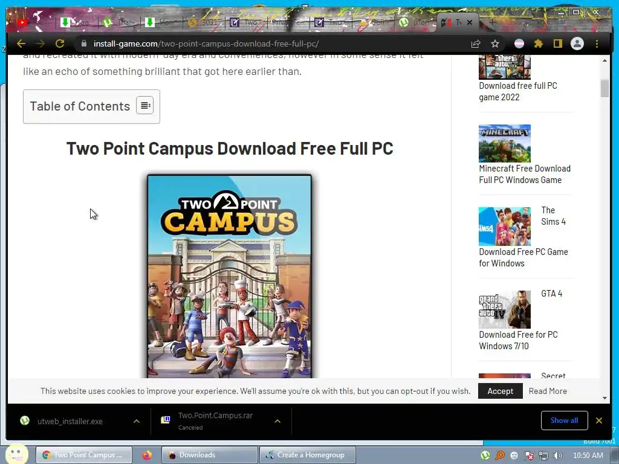Click the page scrollbar up arrow
Image resolution: width=619 pixels, height=464 pixels.
click(x=604, y=60)
